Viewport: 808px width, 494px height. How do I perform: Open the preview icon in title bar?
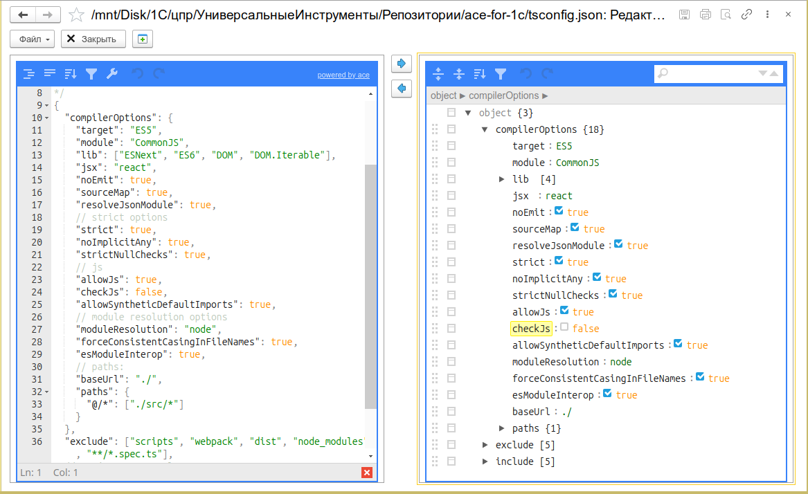tap(726, 15)
